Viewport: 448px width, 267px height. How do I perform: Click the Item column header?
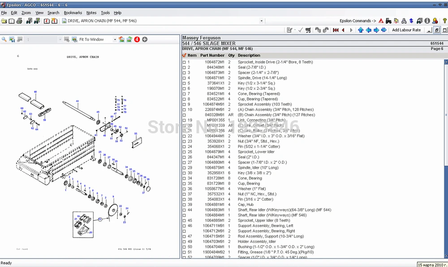(x=192, y=56)
